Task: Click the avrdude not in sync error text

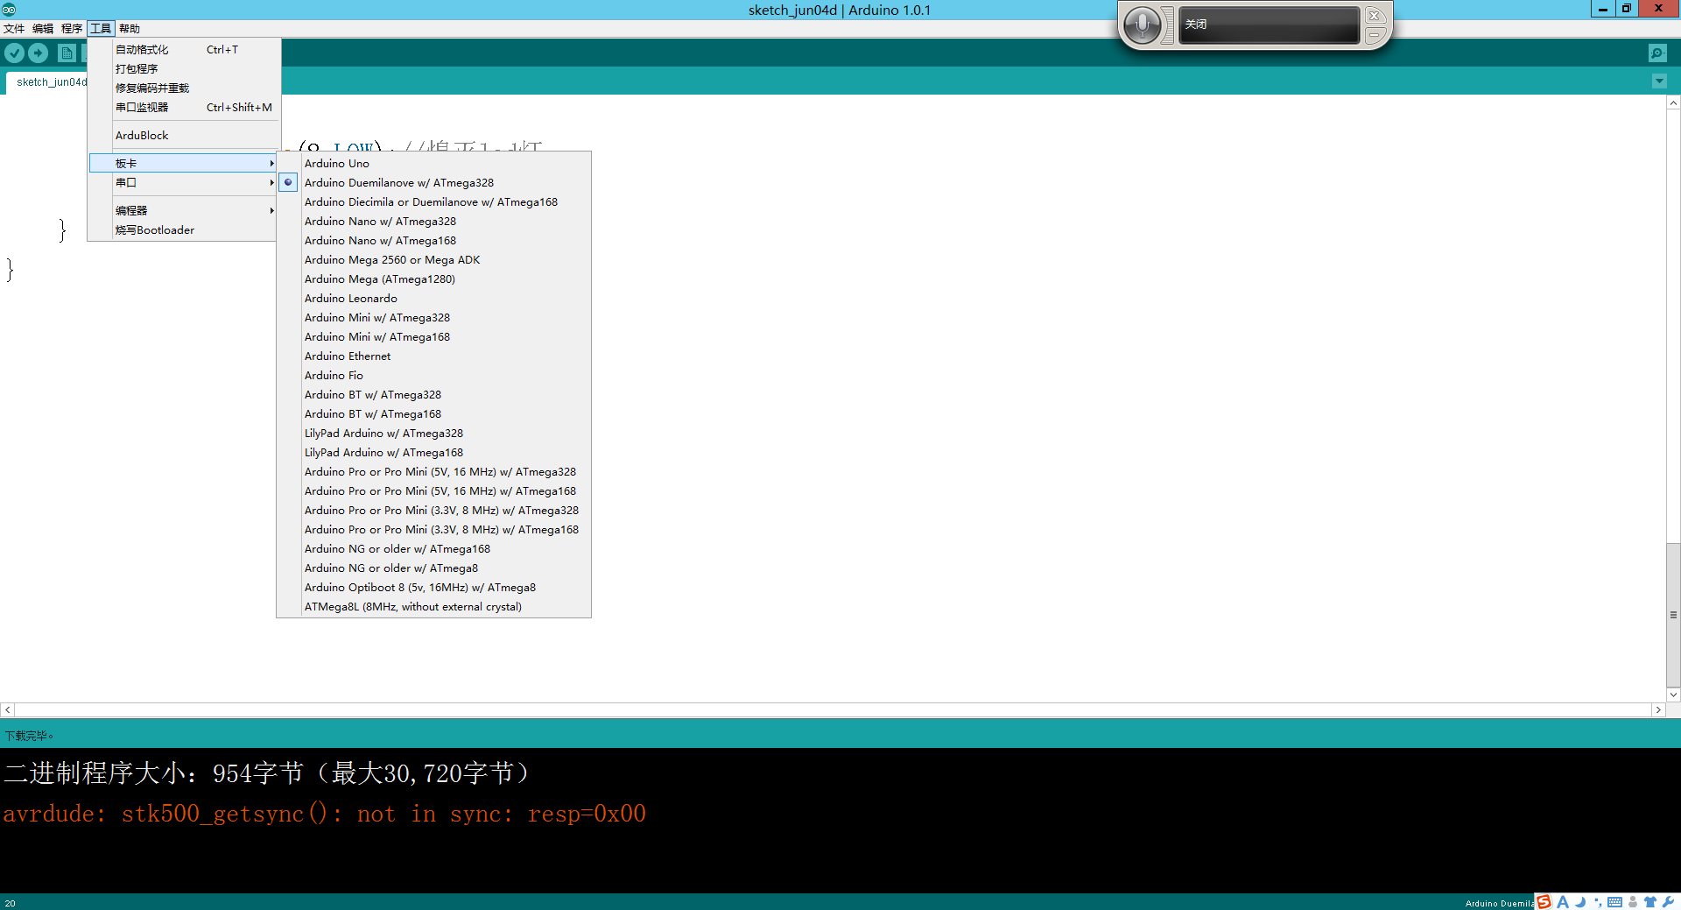Action: pyautogui.click(x=325, y=814)
